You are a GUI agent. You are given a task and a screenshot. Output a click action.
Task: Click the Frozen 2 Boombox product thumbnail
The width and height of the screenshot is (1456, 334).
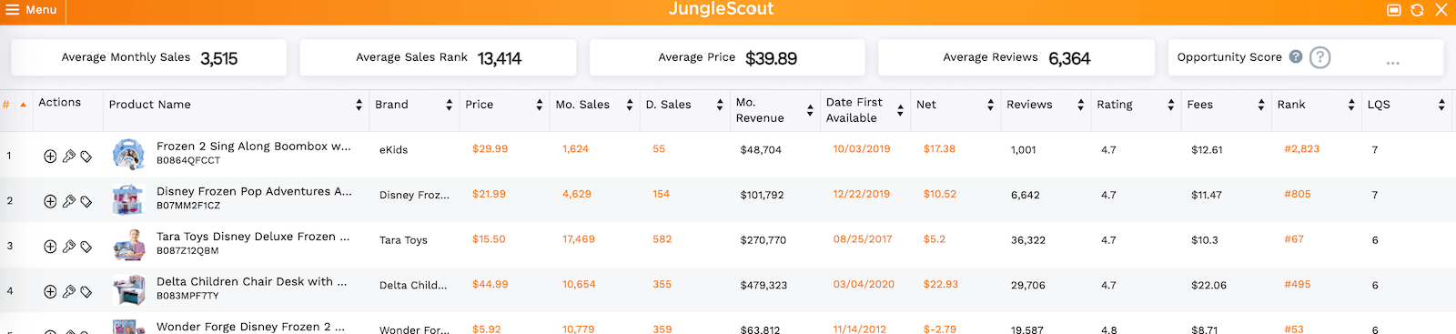(x=128, y=155)
